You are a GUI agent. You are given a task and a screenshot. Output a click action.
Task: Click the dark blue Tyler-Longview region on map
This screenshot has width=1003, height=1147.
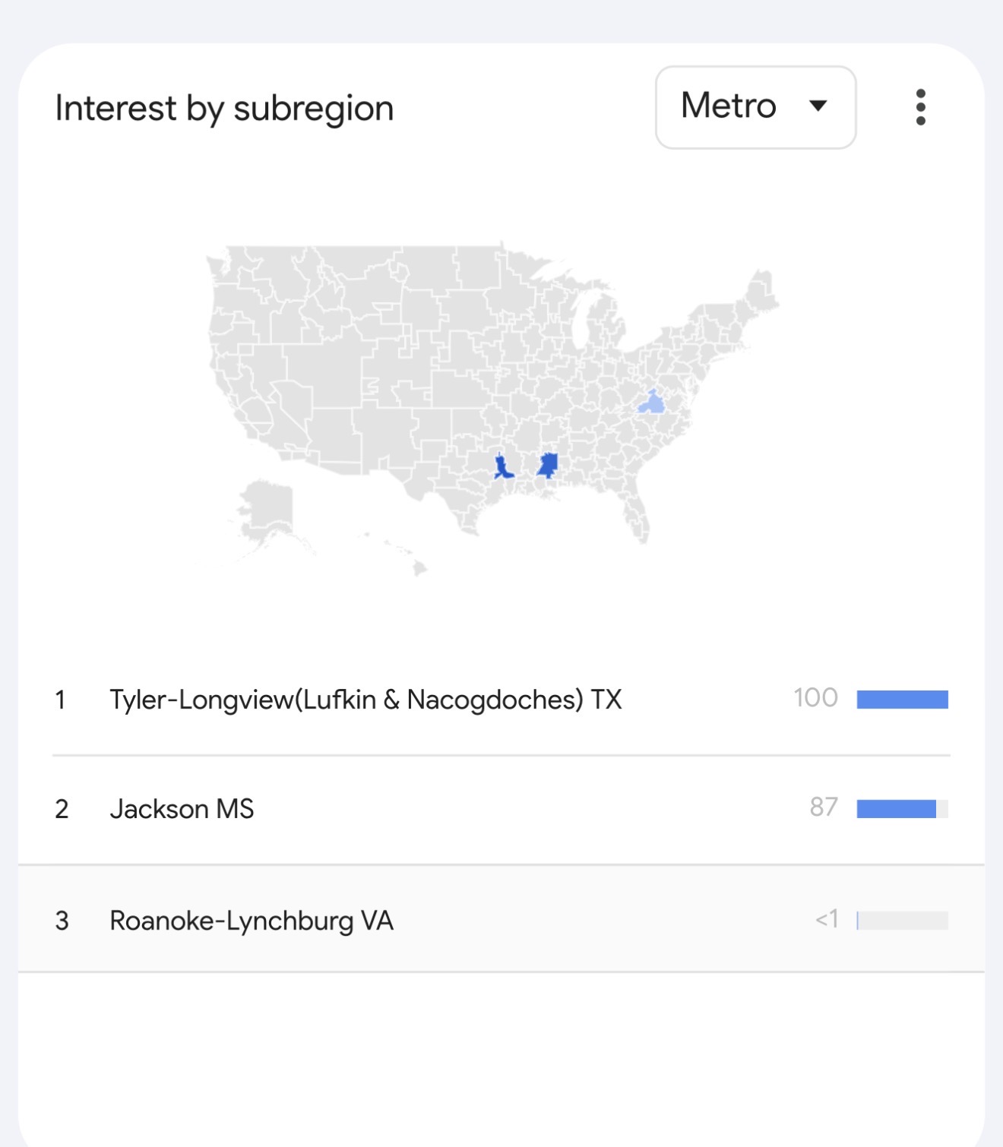(x=501, y=466)
